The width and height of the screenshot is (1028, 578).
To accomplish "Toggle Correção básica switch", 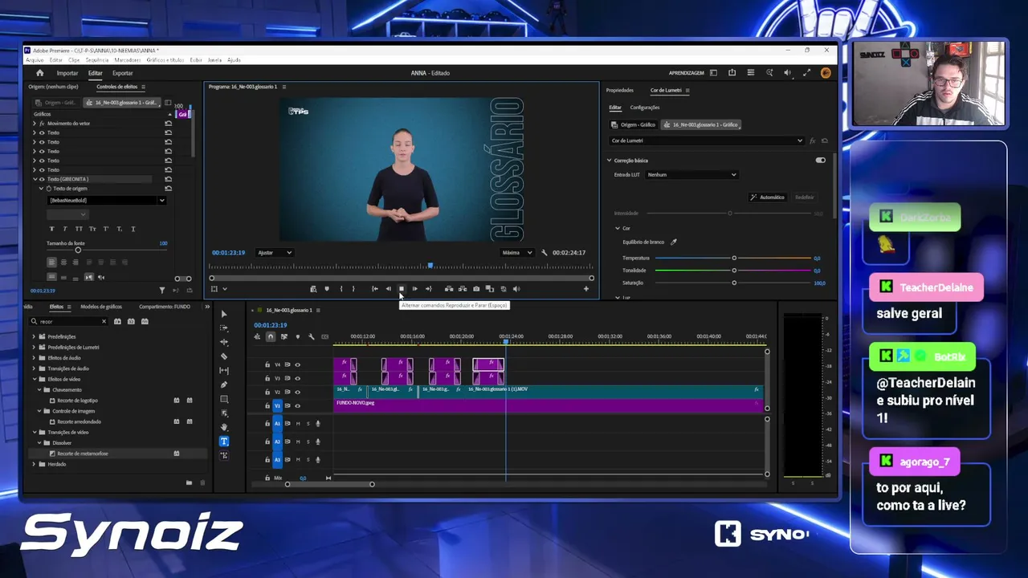I will [820, 161].
